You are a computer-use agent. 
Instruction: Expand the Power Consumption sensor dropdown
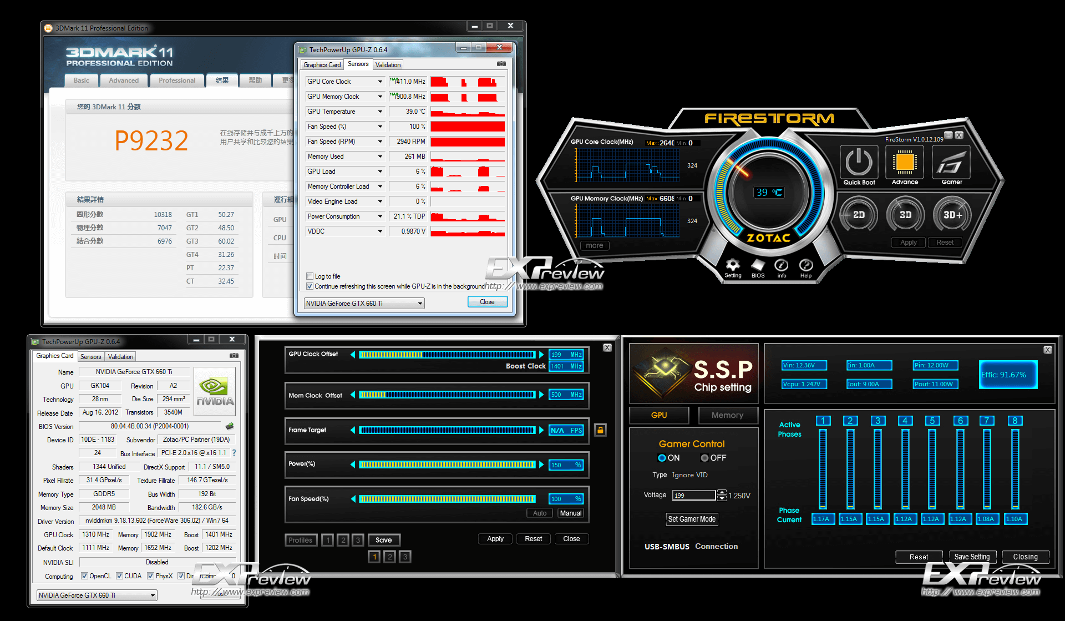(x=380, y=216)
